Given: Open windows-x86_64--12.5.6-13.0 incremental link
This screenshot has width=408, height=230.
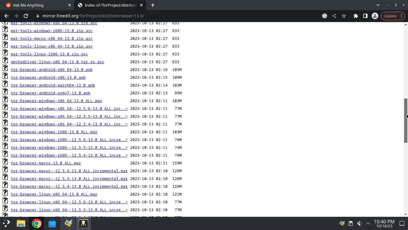Looking at the screenshot, I should (x=69, y=109).
